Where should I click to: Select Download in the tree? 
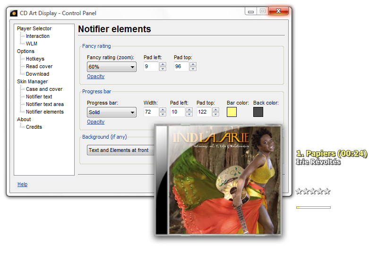pyautogui.click(x=37, y=74)
